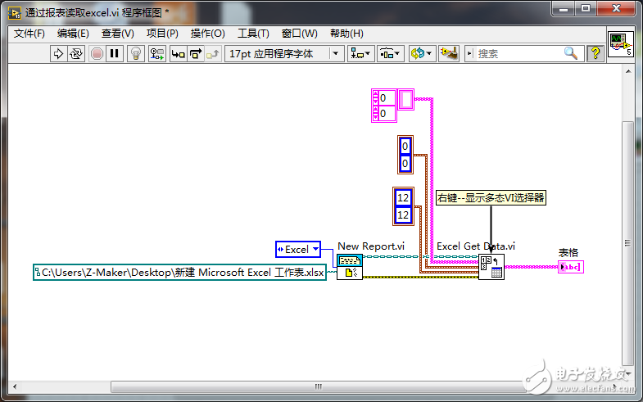
Task: Click the lower index stepper of string array
Action: coord(376,114)
